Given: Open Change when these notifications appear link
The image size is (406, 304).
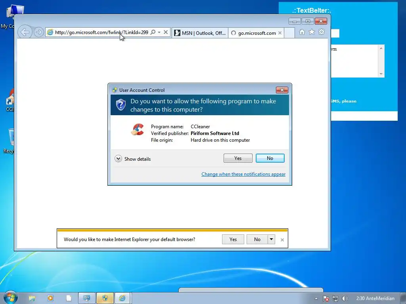Looking at the screenshot, I should coord(243,174).
